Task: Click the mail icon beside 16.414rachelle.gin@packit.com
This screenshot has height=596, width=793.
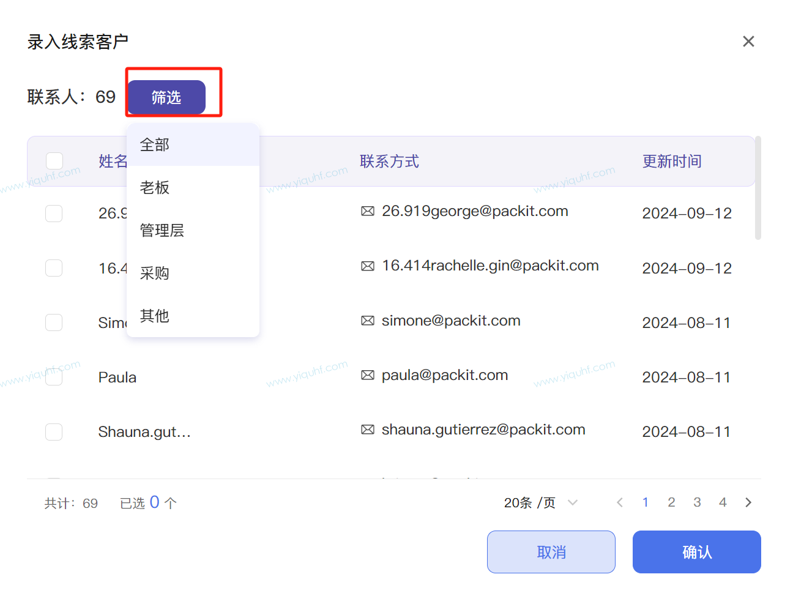Action: [368, 266]
